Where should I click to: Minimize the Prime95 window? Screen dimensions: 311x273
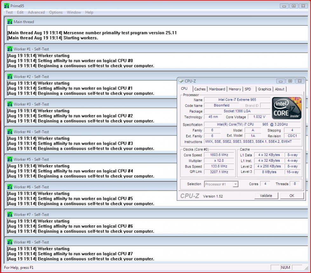[284, 6]
